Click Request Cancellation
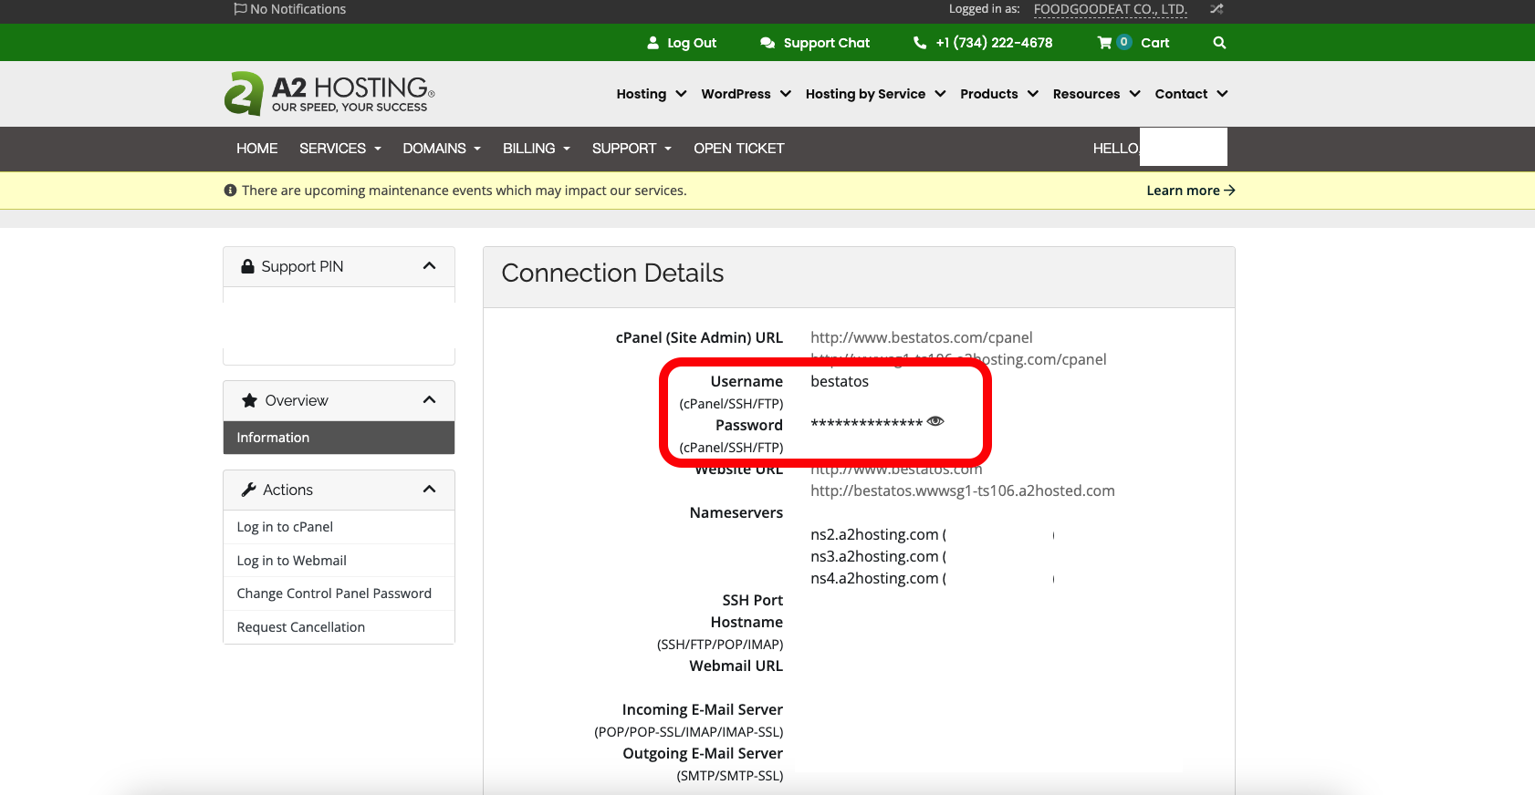Viewport: 1535px width, 795px height. 300,627
